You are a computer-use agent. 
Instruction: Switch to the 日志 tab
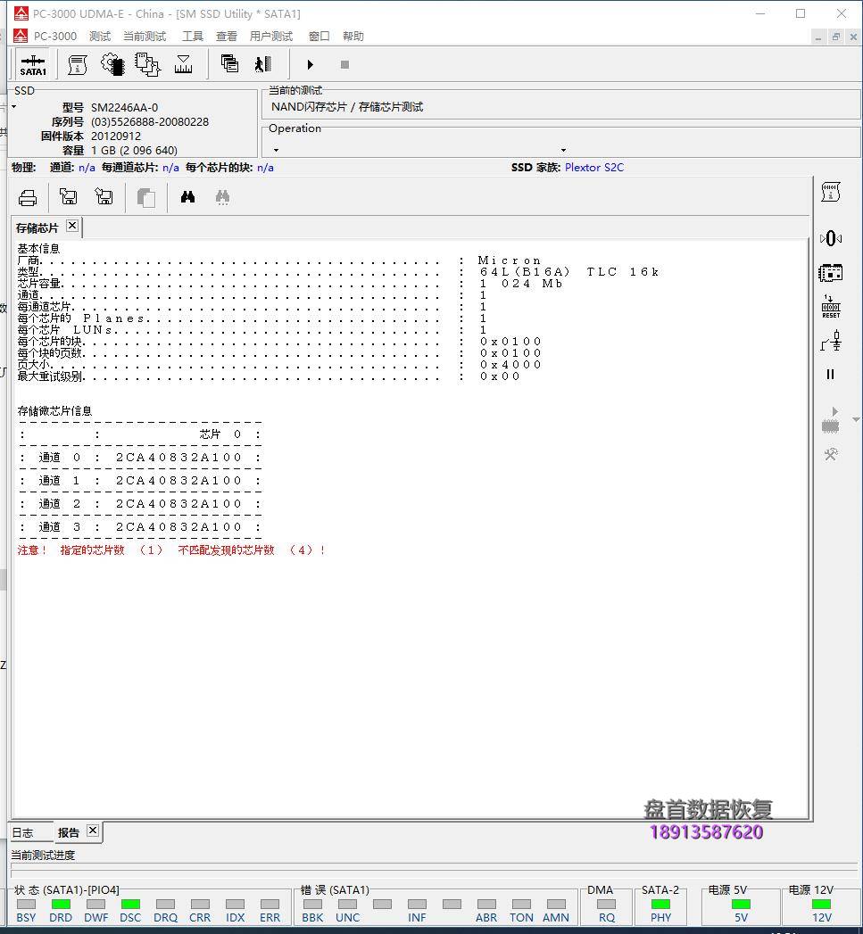tap(22, 832)
